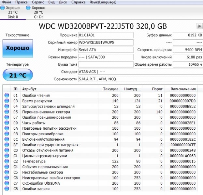Click status icon for Ошибки записи row

tap(7, 189)
